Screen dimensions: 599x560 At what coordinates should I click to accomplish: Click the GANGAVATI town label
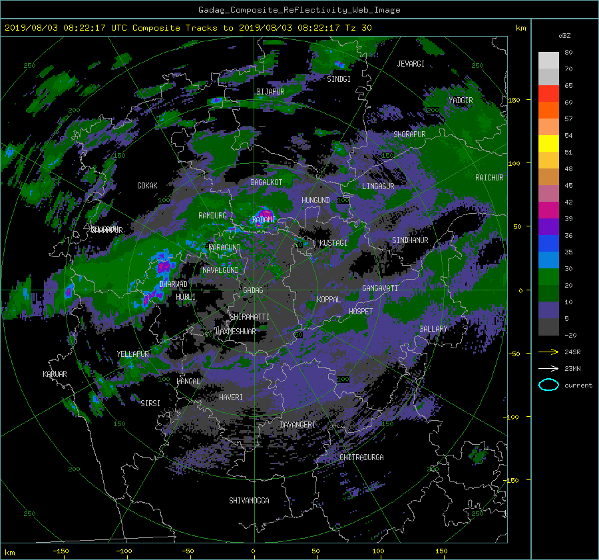point(380,288)
